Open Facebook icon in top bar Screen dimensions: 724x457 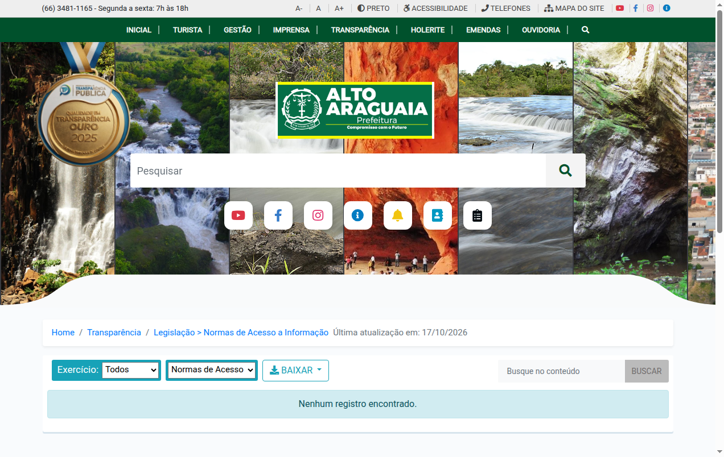pos(635,9)
